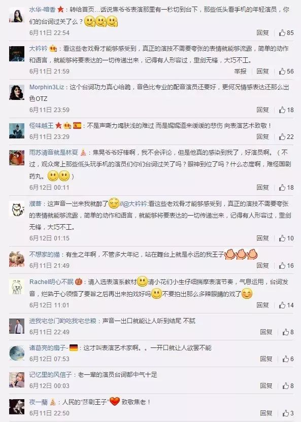Click the @大衿衿 mention in 濮菩's comment

click(135, 204)
